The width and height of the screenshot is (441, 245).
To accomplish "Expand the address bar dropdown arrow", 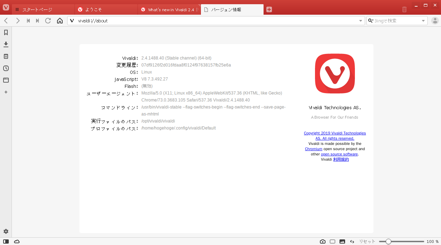I will (x=361, y=21).
